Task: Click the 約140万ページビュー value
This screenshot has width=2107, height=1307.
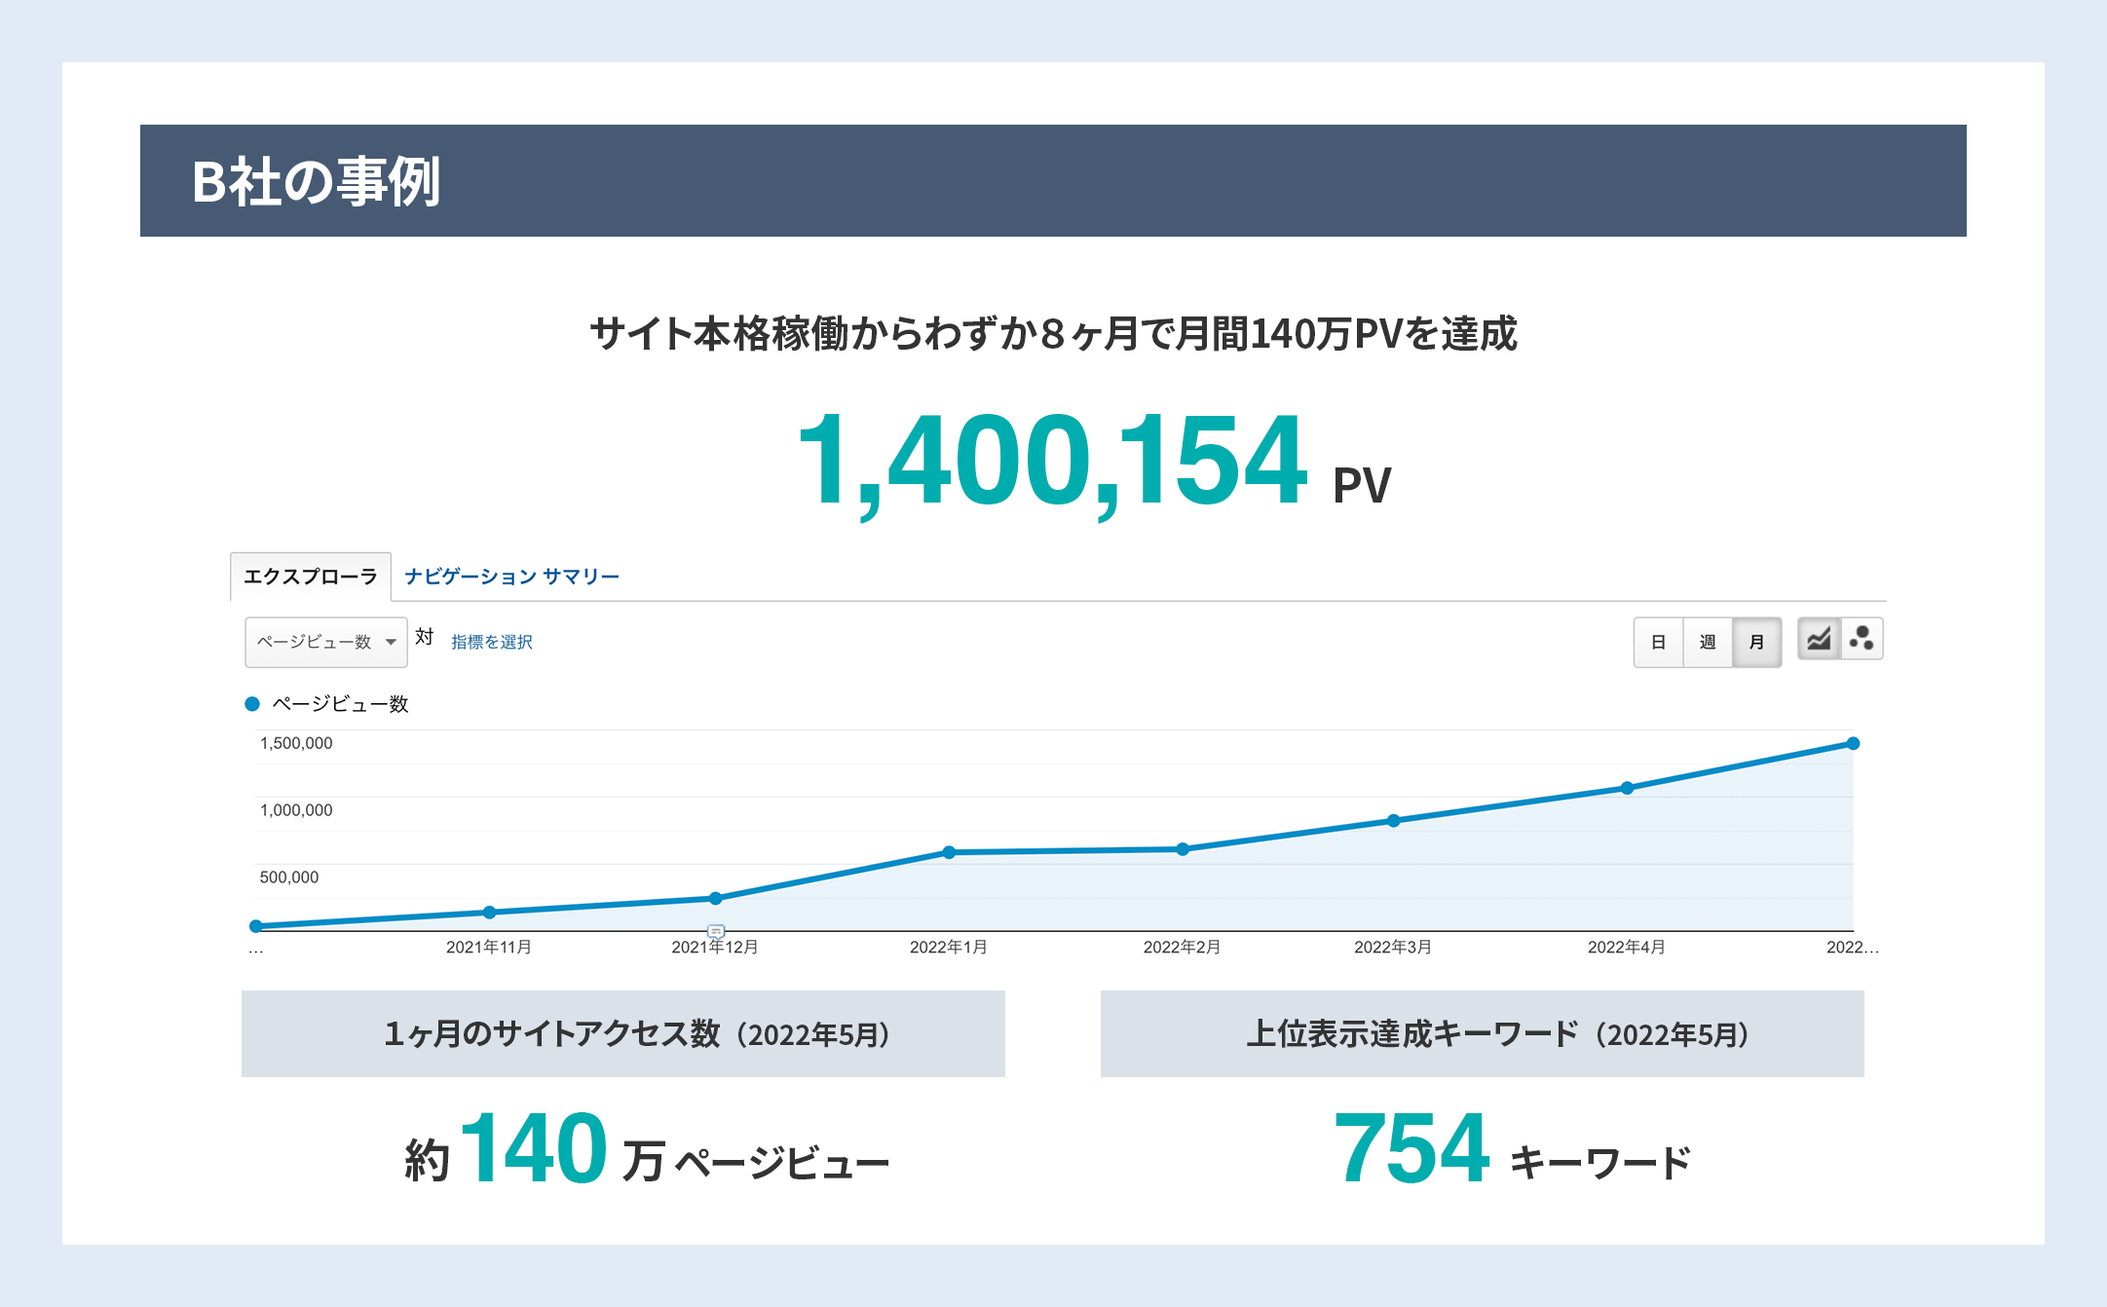Action: coord(647,1149)
